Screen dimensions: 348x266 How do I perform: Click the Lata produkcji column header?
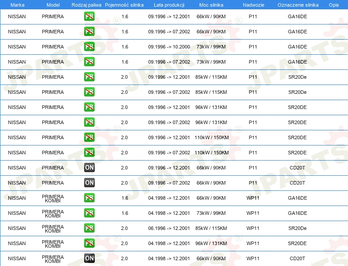pos(169,5)
